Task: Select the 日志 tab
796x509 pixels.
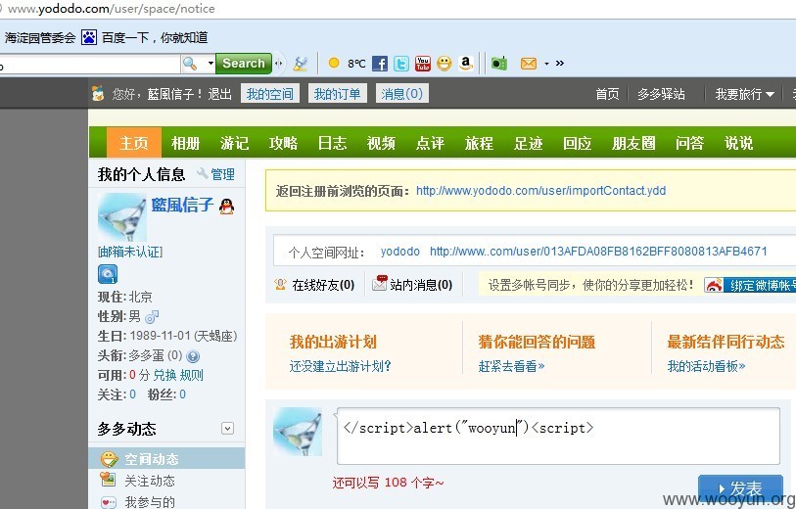Action: (x=332, y=143)
